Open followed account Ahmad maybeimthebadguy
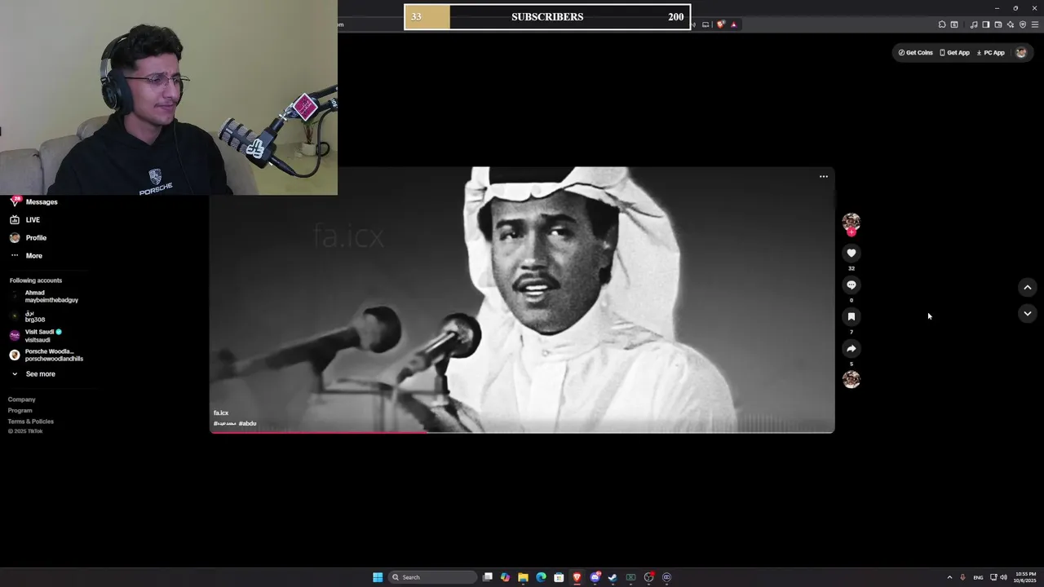This screenshot has width=1044, height=587. click(44, 297)
